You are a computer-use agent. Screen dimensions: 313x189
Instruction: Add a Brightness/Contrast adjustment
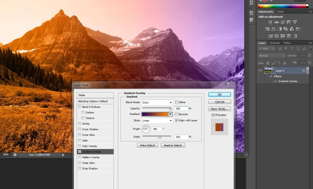pyautogui.click(x=270, y=22)
